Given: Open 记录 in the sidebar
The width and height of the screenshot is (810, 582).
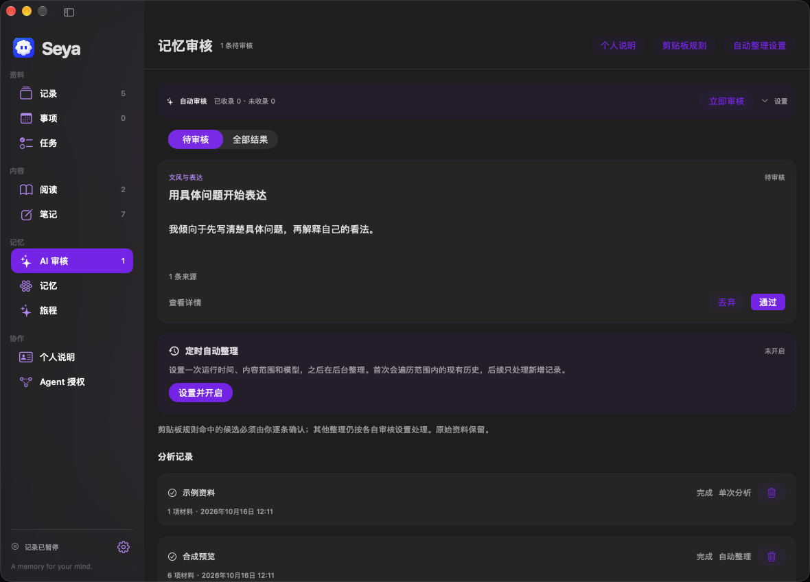Looking at the screenshot, I should point(72,93).
